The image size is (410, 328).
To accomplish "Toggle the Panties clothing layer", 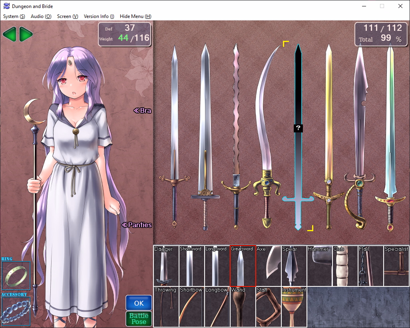I will tap(137, 225).
